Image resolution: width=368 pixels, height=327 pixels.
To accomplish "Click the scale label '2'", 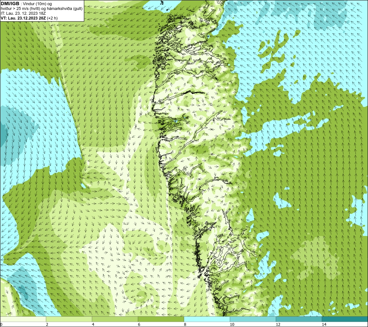I will click(47, 324).
